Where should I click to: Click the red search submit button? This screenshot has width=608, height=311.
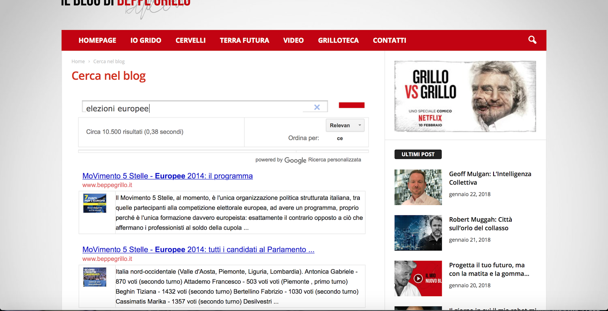click(x=351, y=105)
